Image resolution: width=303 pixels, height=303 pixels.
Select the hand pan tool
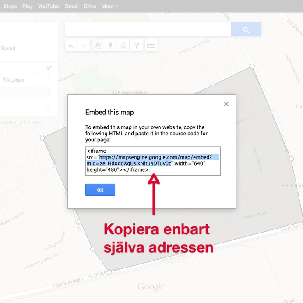[98, 46]
